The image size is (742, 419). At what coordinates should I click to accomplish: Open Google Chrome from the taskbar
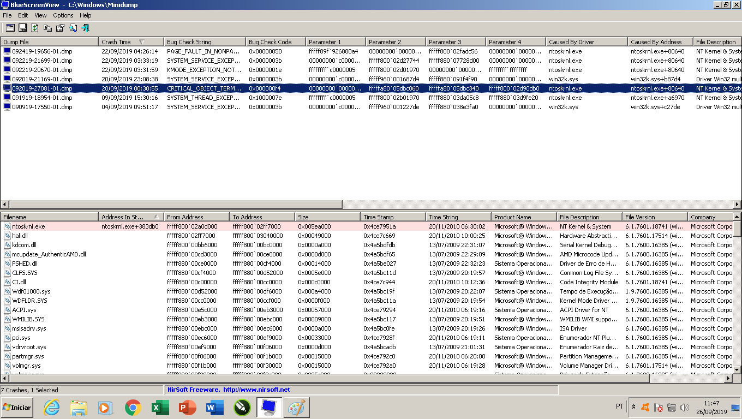click(x=133, y=408)
